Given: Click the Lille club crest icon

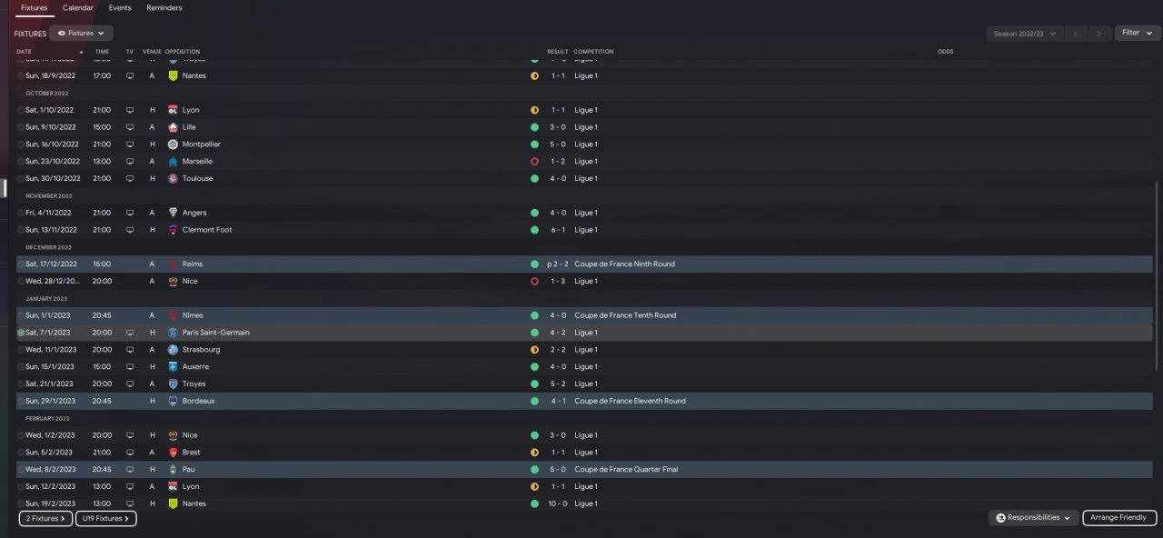Looking at the screenshot, I should (x=173, y=127).
